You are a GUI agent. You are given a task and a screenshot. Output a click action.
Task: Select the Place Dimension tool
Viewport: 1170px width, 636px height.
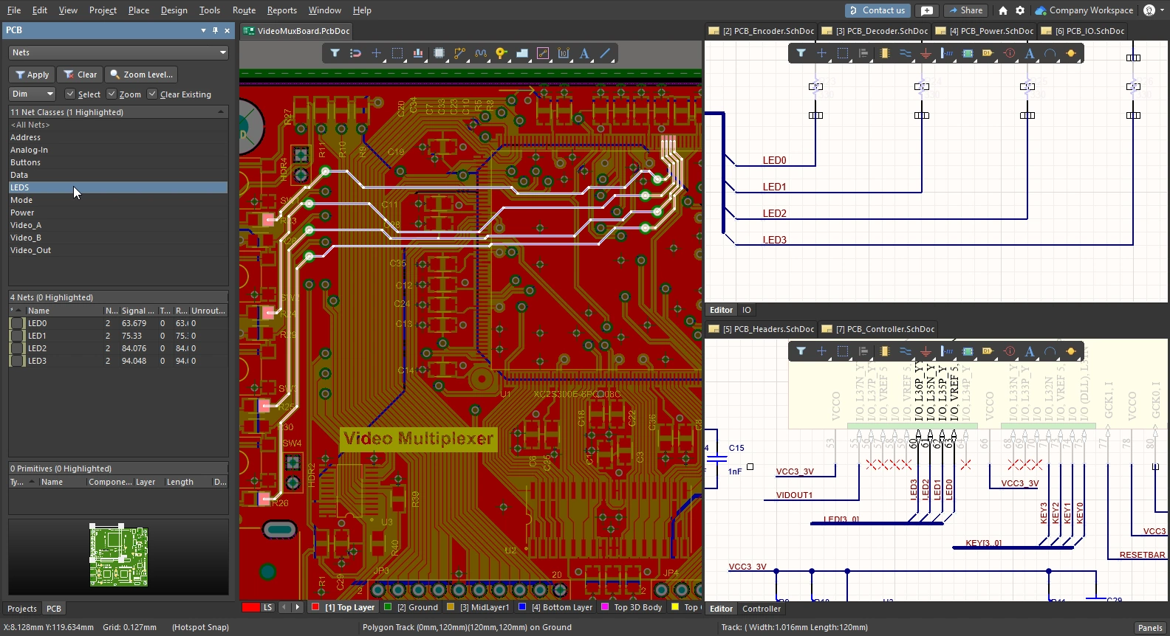pyautogui.click(x=564, y=53)
